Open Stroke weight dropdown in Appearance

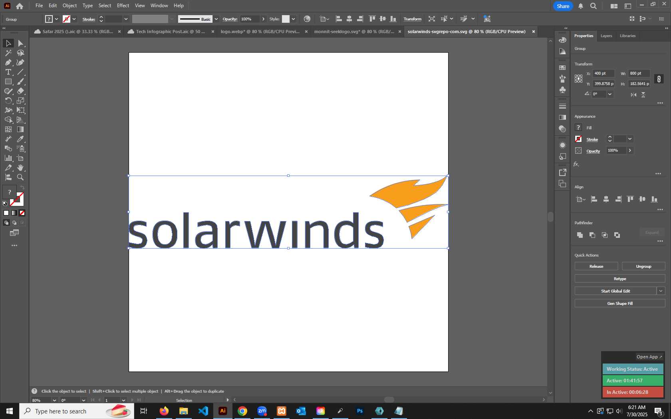(x=629, y=139)
